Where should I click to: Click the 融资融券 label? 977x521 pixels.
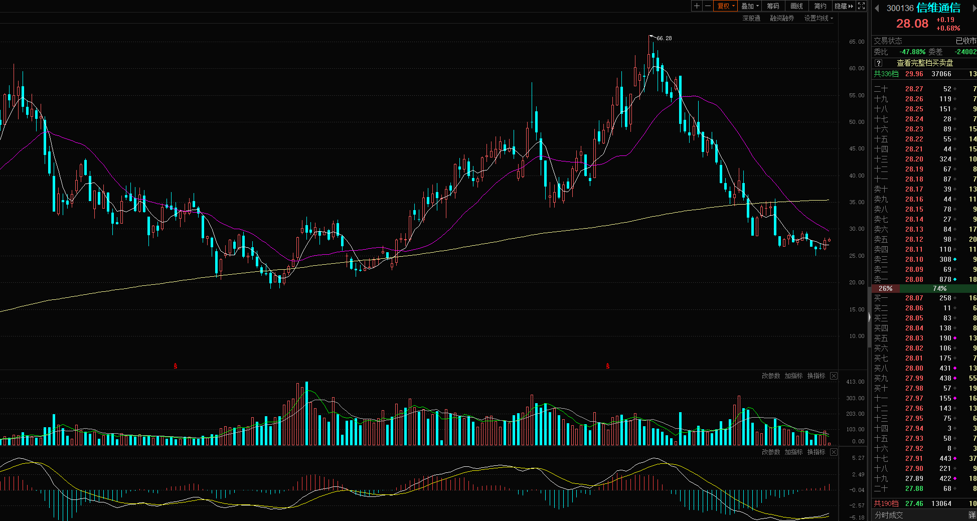click(x=782, y=18)
